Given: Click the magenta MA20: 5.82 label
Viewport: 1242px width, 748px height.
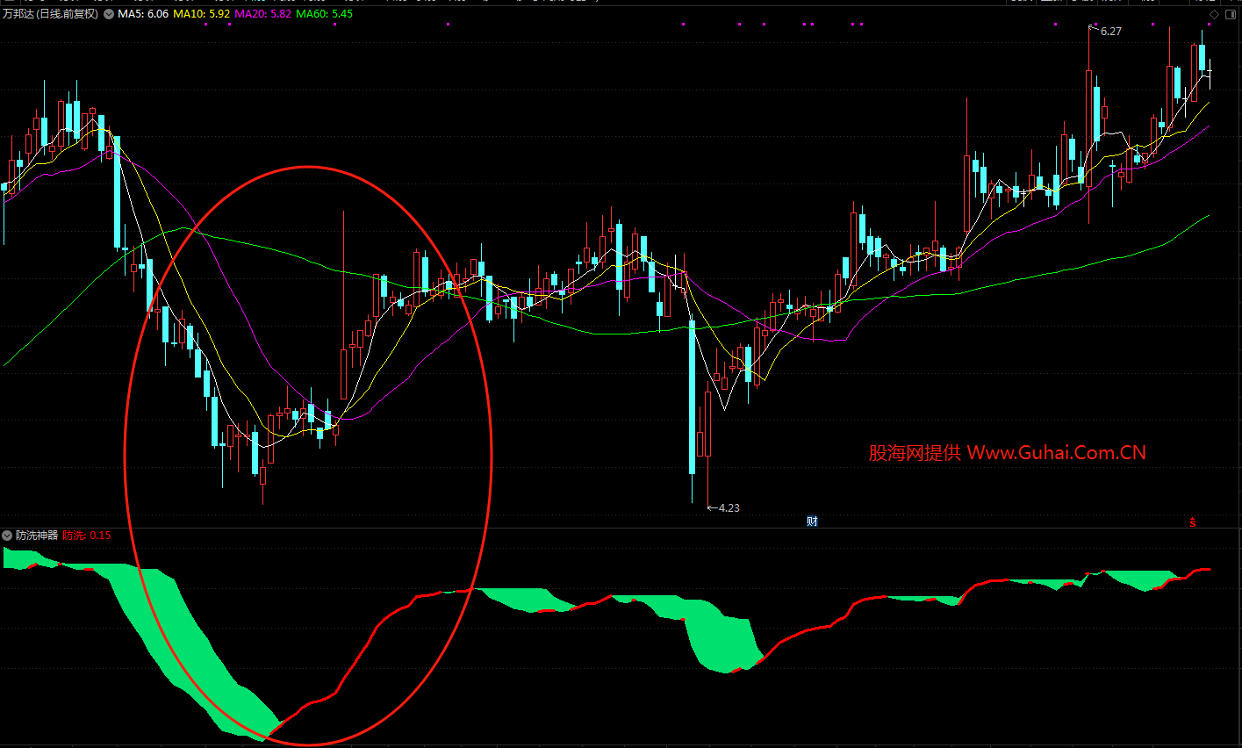Looking at the screenshot, I should click(263, 14).
